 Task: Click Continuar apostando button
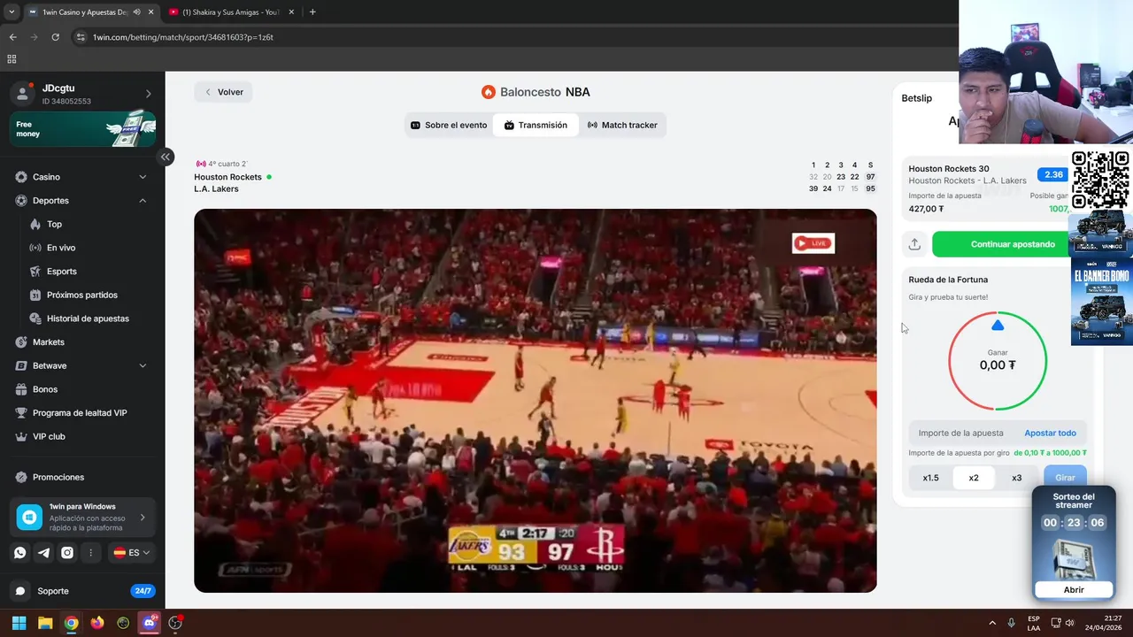[1013, 244]
